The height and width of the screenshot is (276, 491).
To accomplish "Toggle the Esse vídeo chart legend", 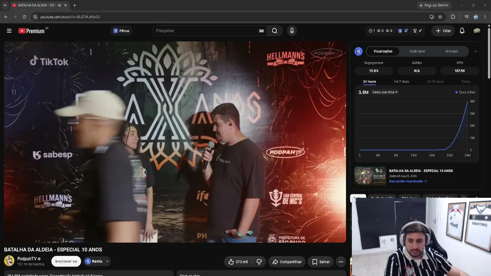I will pyautogui.click(x=465, y=92).
